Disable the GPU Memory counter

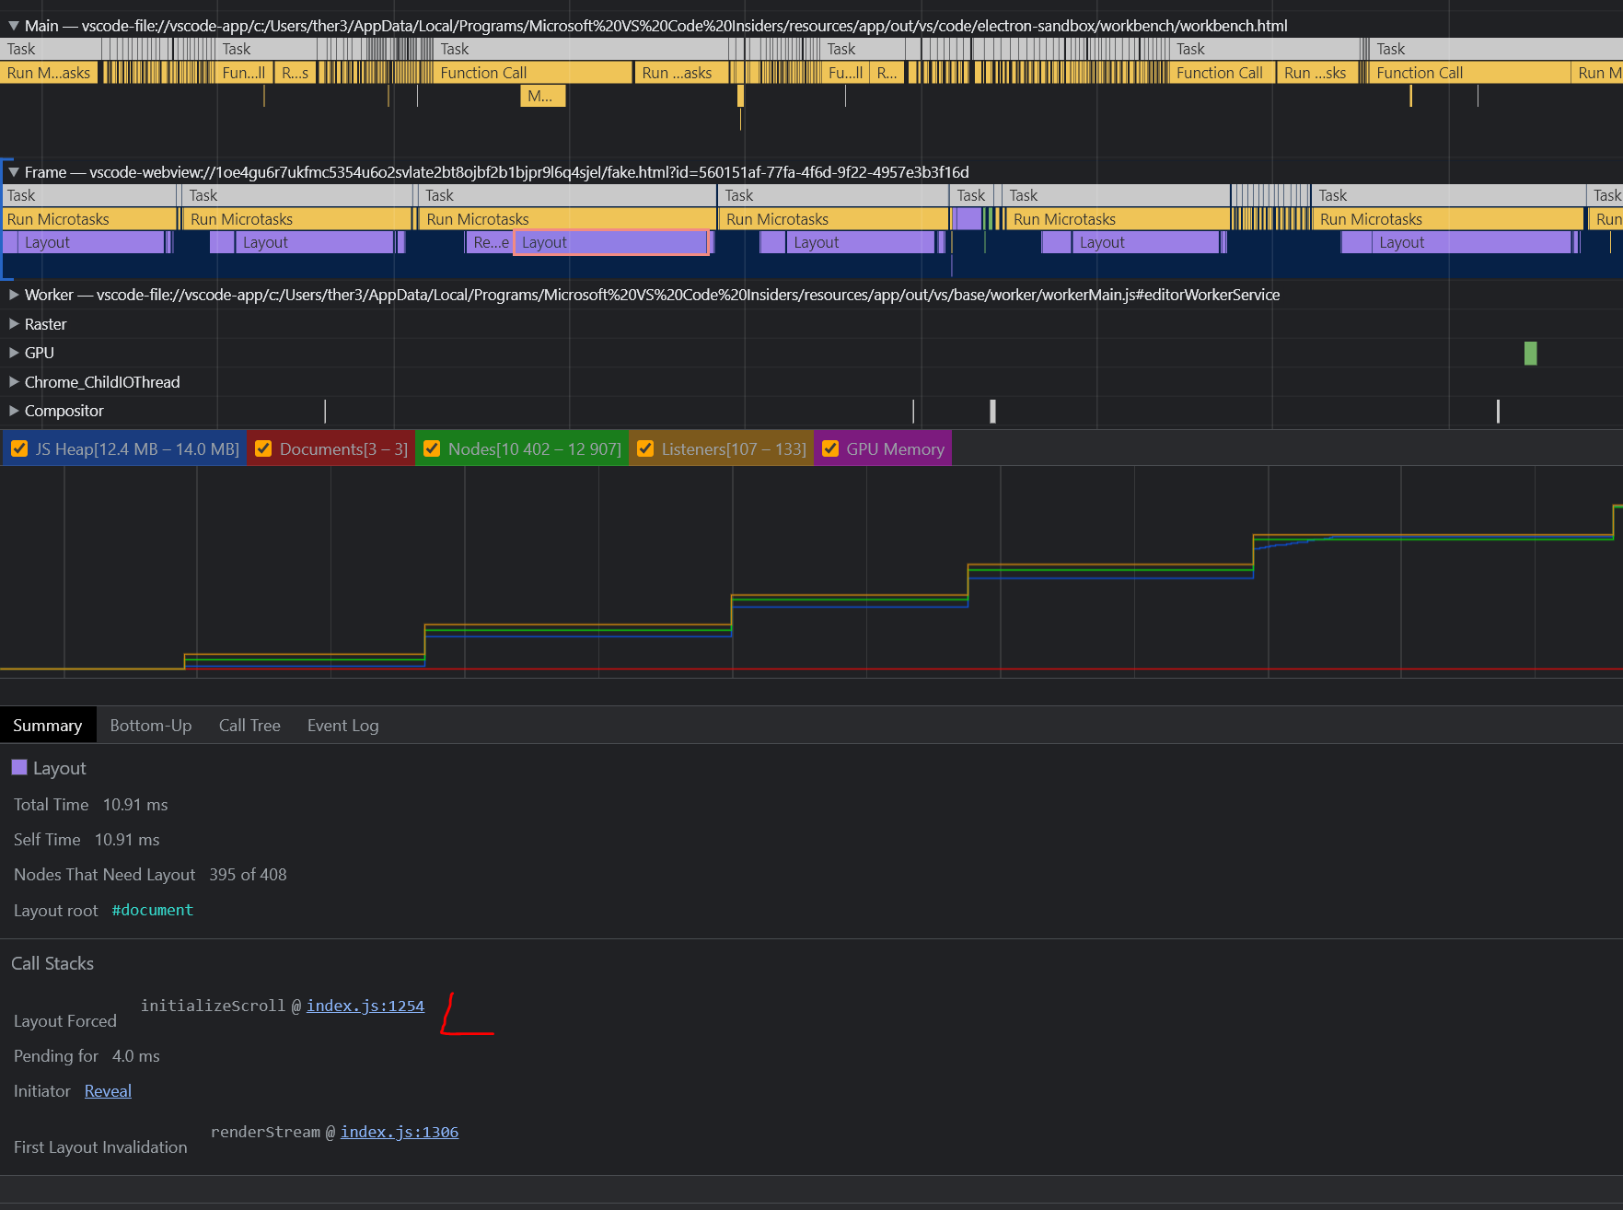coord(830,448)
